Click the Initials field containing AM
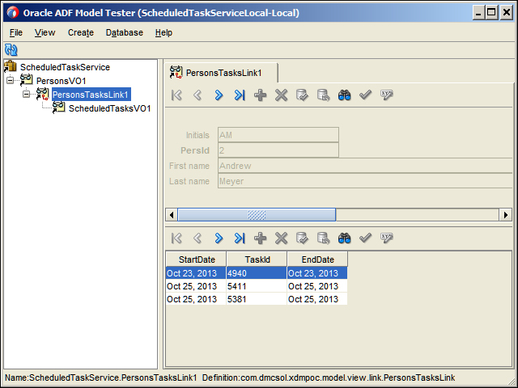518x388 pixels. tap(278, 135)
